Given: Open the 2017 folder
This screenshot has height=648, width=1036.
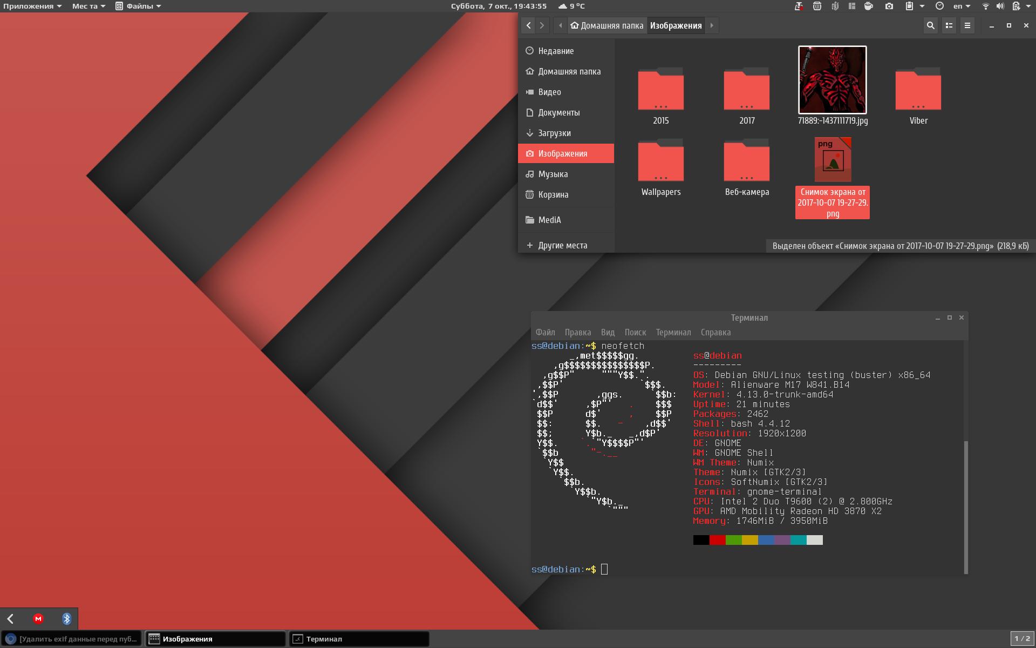Looking at the screenshot, I should pyautogui.click(x=747, y=97).
